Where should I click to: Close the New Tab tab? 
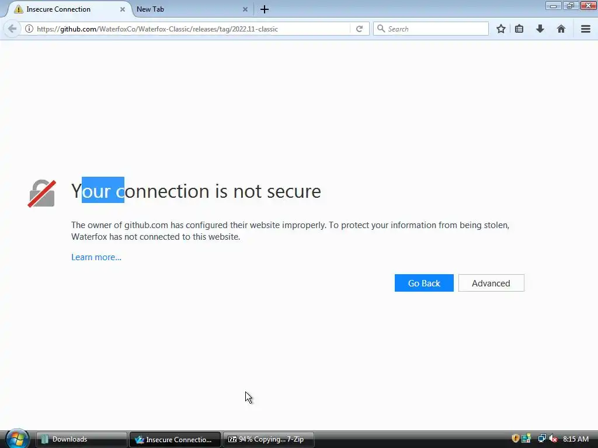[245, 9]
